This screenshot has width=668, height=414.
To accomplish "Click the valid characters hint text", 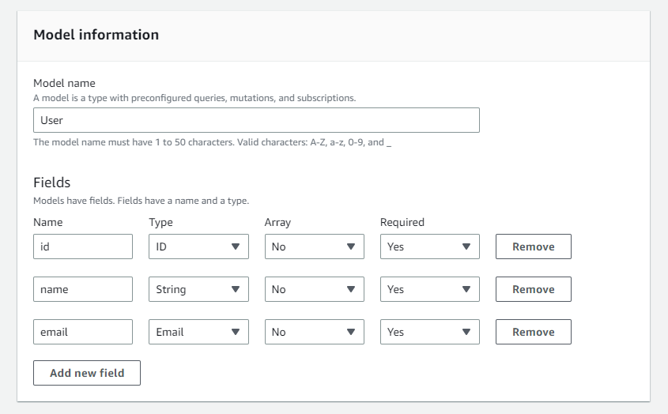I will (212, 142).
